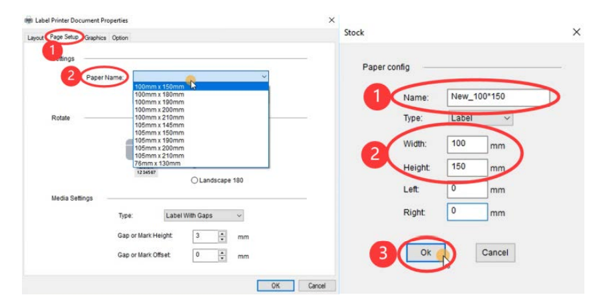Image resolution: width=611 pixels, height=305 pixels.
Task: Switch to the Graphics tab
Action: 95,38
